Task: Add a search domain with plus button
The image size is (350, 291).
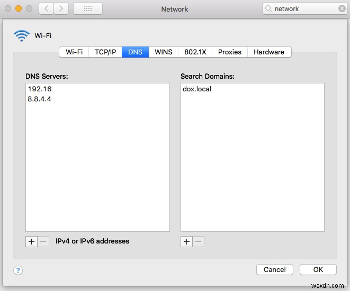Action: [x=186, y=241]
